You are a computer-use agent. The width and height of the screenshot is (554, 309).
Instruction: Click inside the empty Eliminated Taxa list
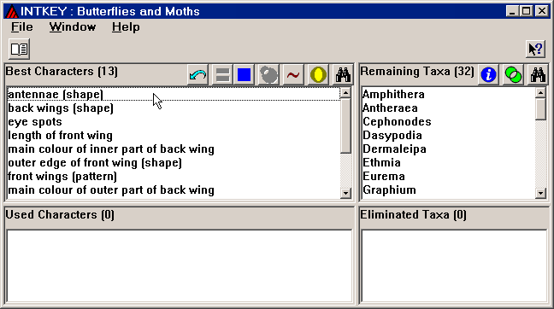click(454, 266)
